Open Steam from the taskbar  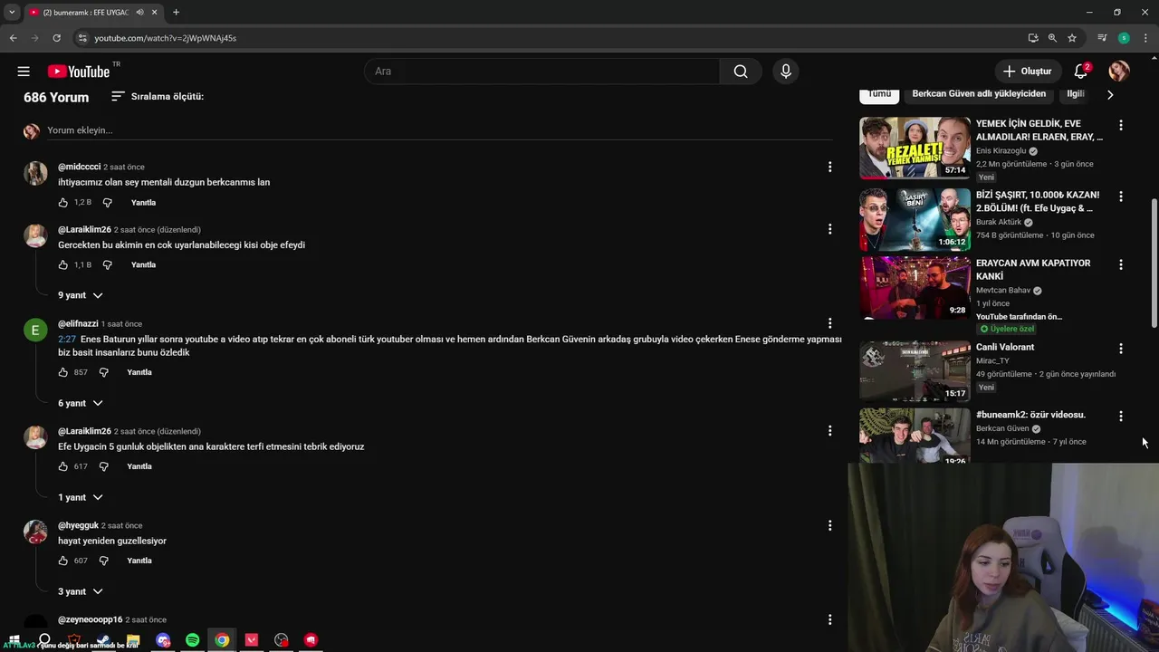point(103,640)
